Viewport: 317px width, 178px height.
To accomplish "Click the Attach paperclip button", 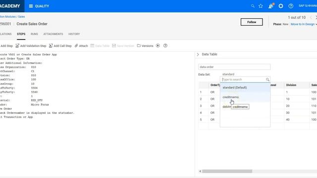I will tap(81, 46).
